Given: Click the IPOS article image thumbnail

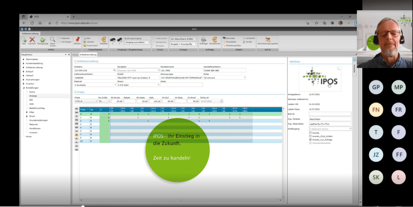Looking at the screenshot, I should click(320, 79).
